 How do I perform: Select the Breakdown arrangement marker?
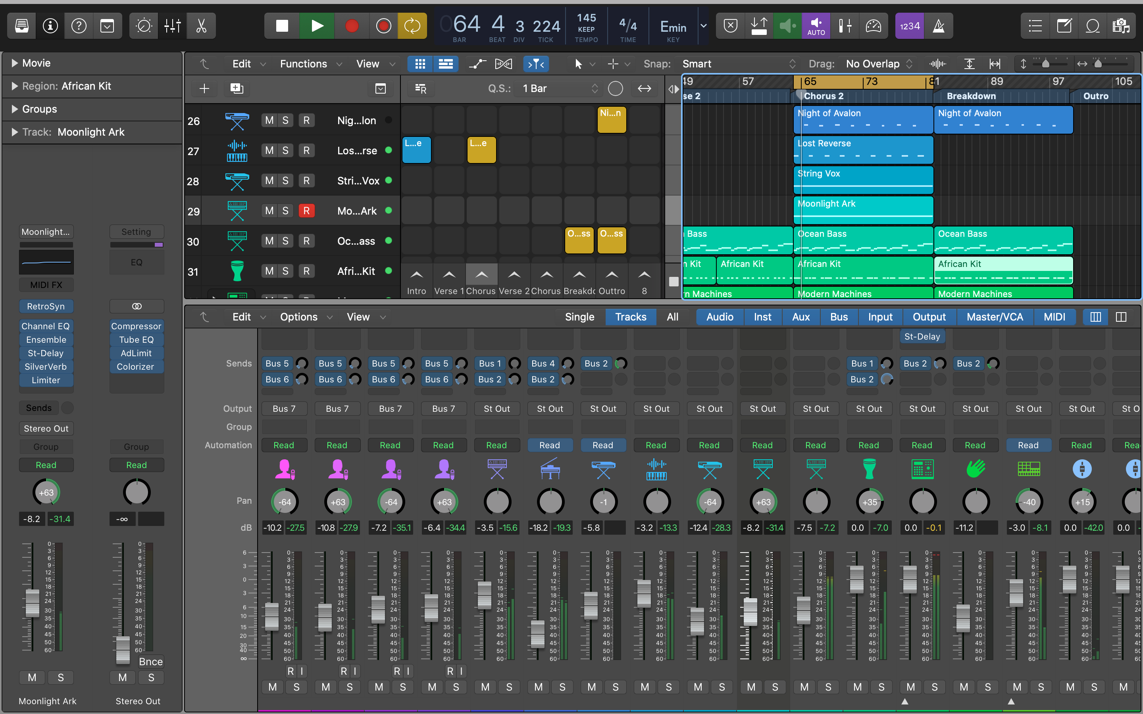pyautogui.click(x=971, y=96)
